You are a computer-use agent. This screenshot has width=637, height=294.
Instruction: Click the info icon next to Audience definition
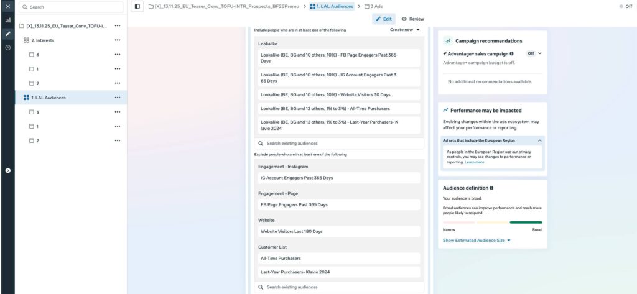[491, 188]
